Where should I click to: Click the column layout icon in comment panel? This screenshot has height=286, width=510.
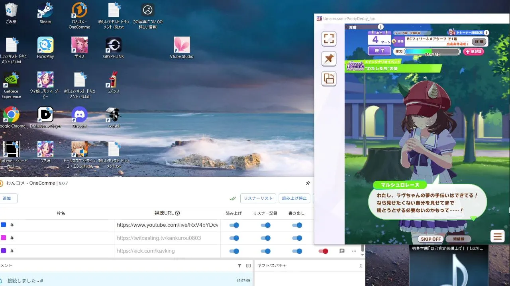coord(248,266)
